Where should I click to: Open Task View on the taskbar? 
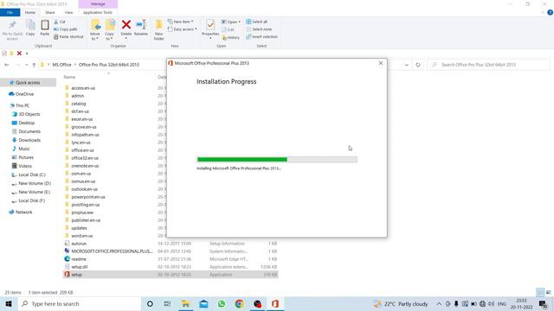tap(167, 303)
